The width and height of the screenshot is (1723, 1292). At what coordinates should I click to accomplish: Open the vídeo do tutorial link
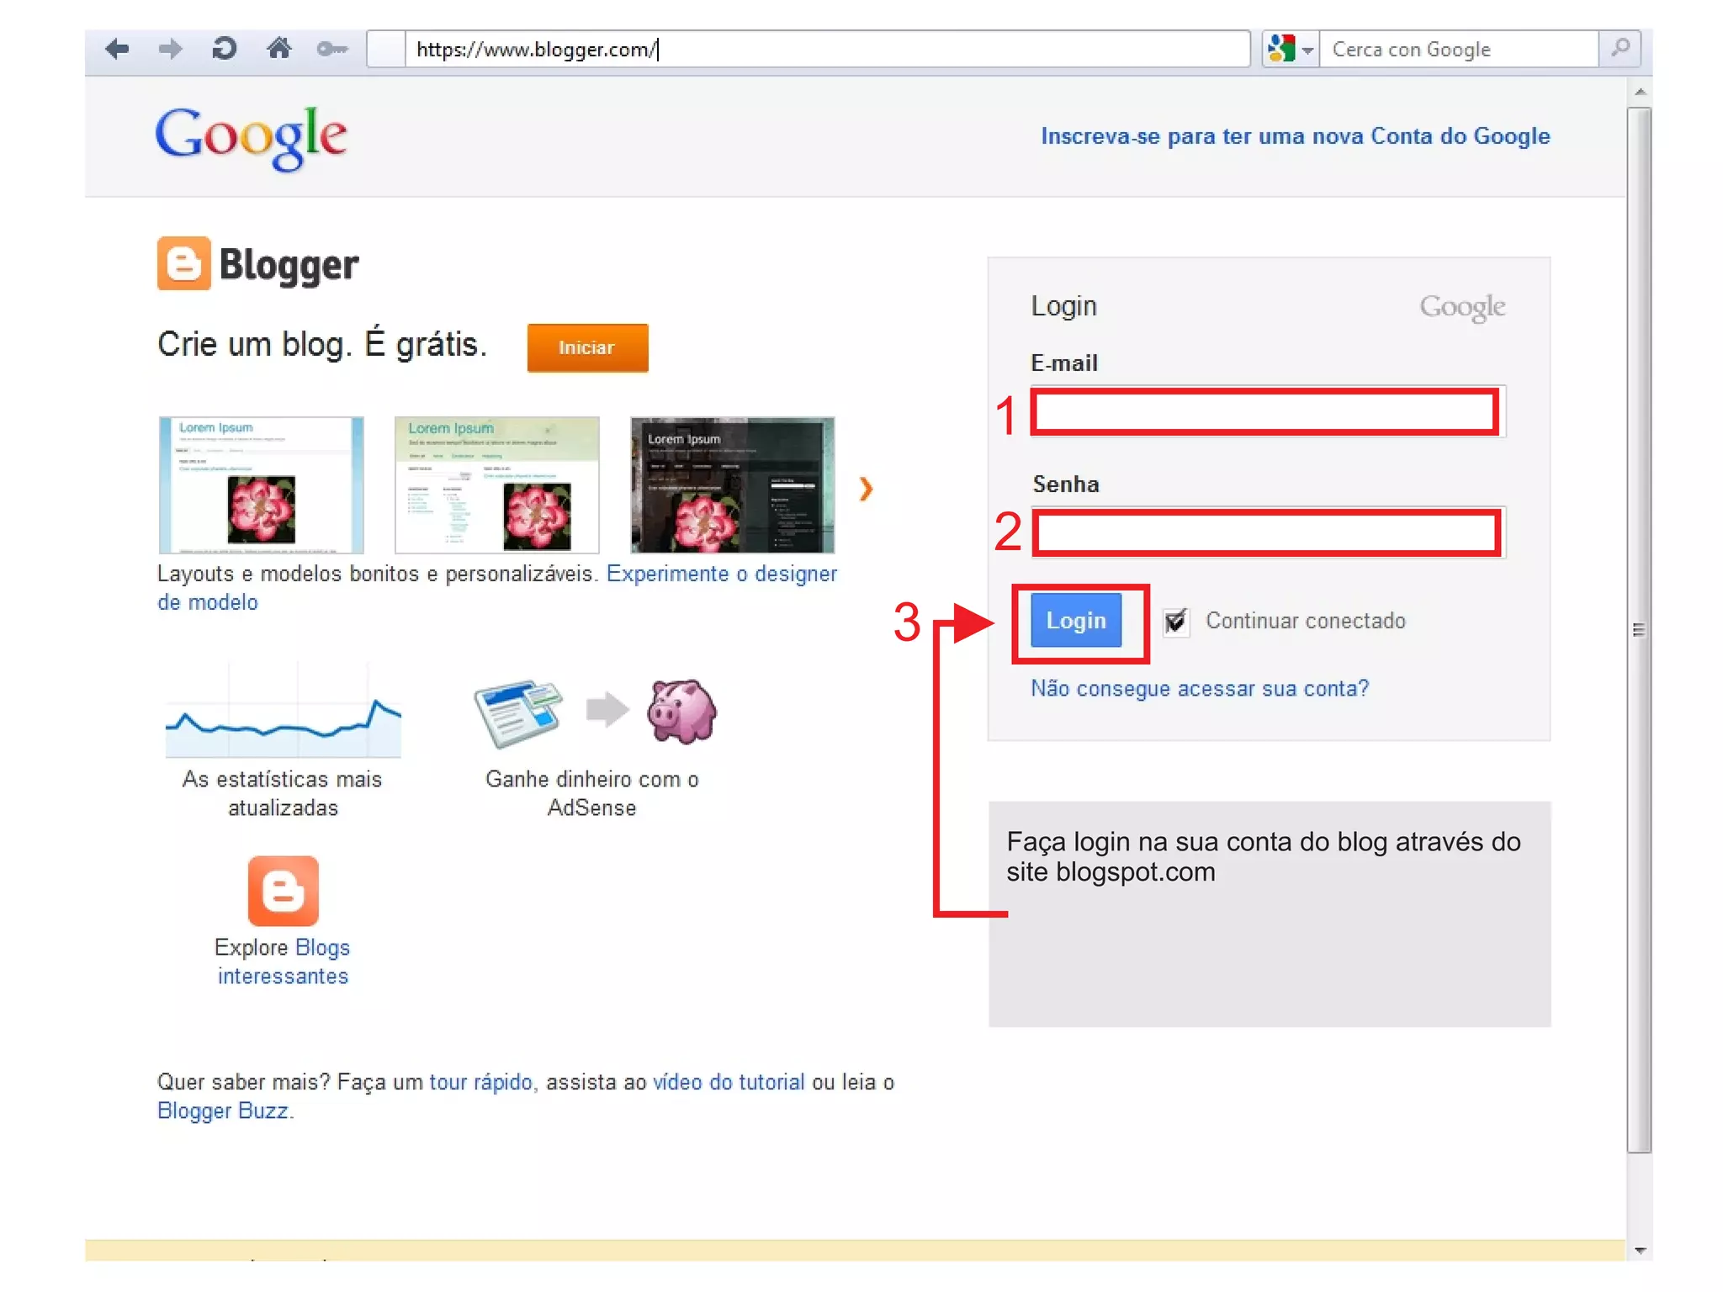(x=729, y=1082)
